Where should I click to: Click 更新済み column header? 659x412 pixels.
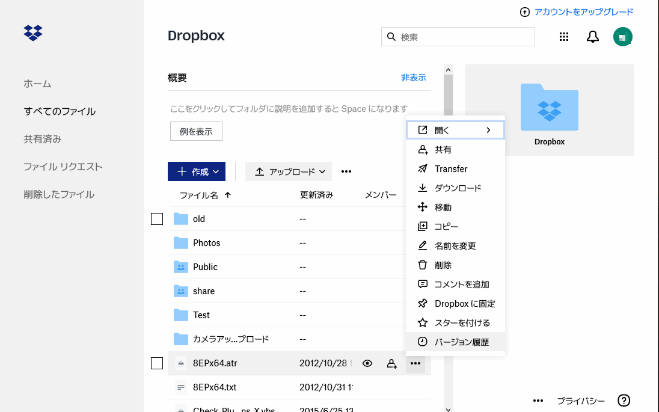[316, 195]
